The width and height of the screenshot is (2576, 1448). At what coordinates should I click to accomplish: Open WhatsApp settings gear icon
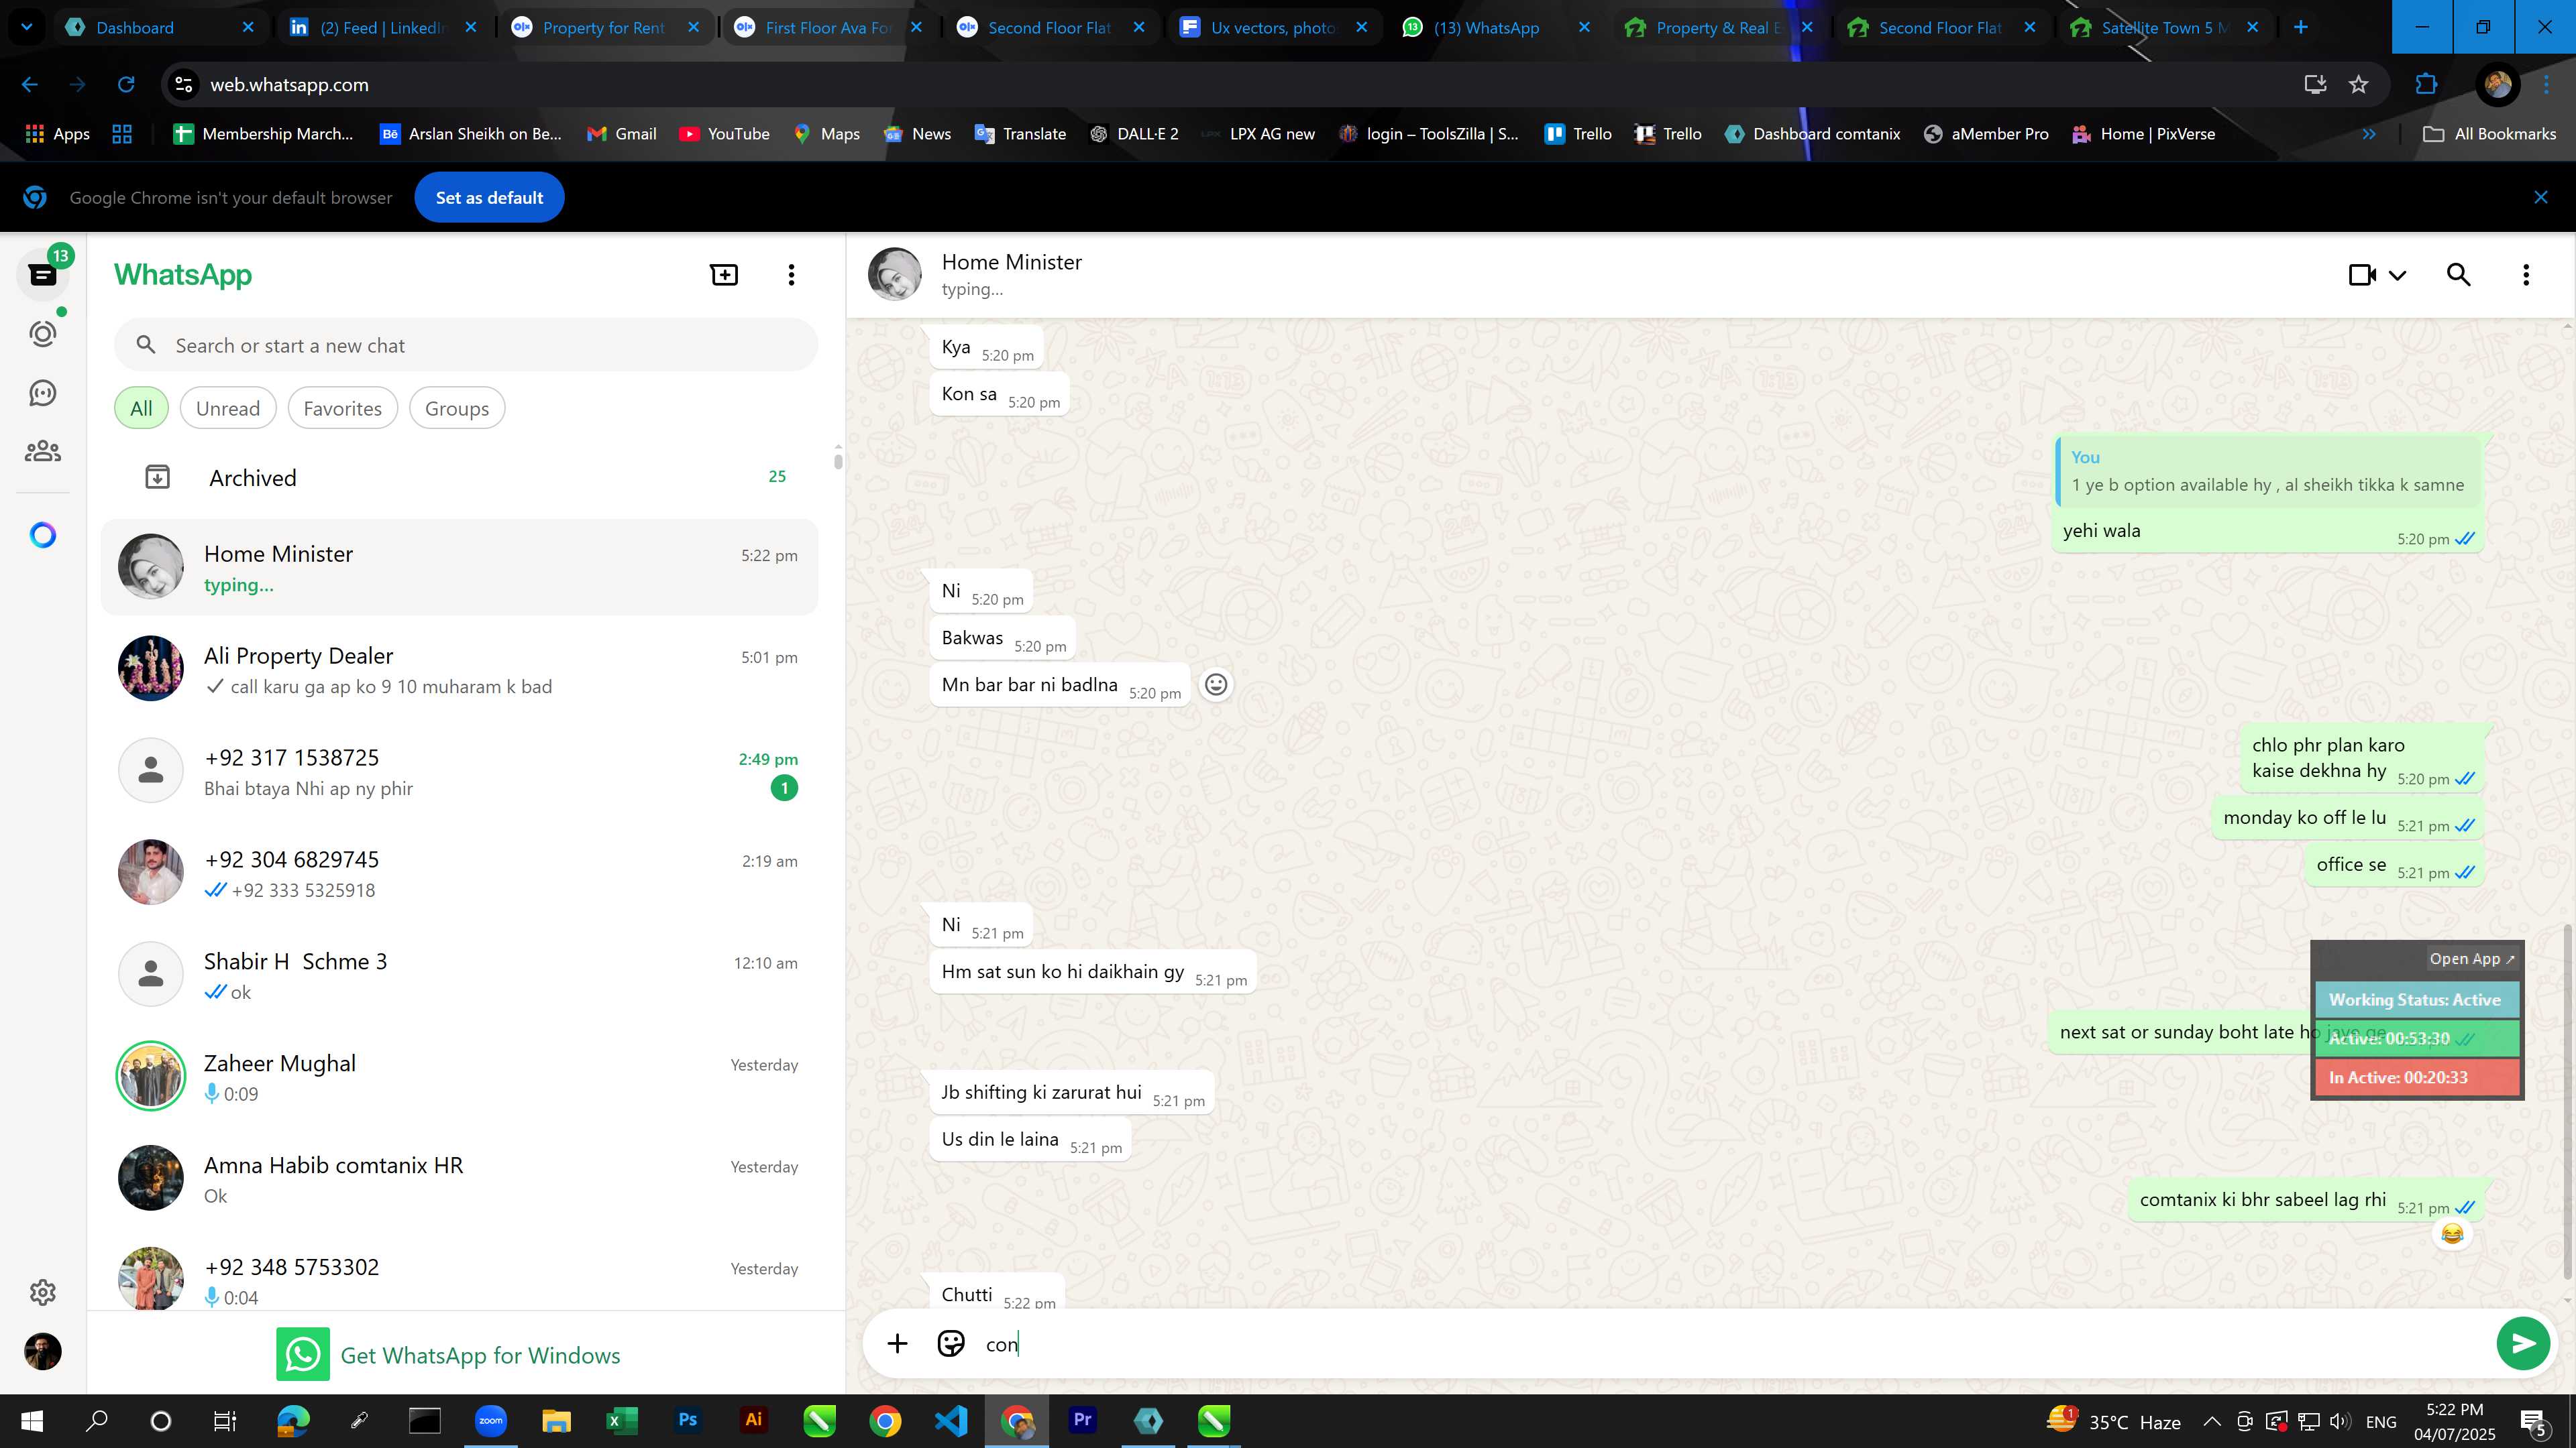tap(43, 1292)
